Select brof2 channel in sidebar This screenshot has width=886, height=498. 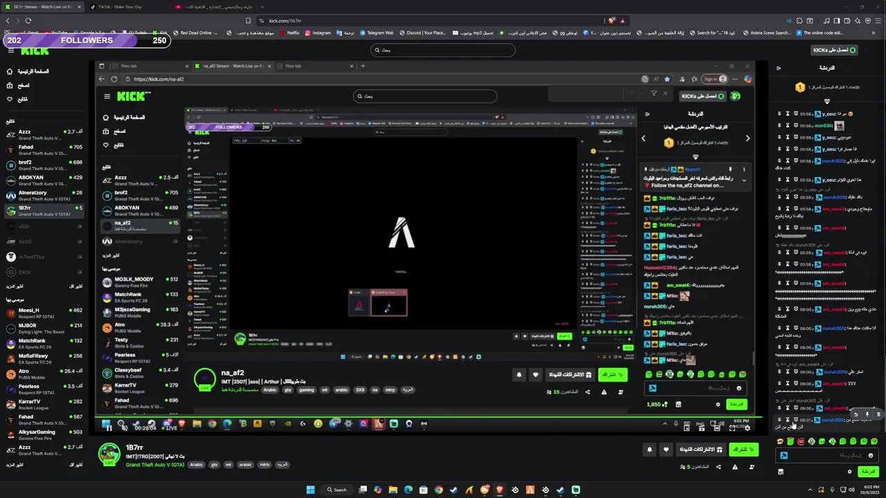45,165
